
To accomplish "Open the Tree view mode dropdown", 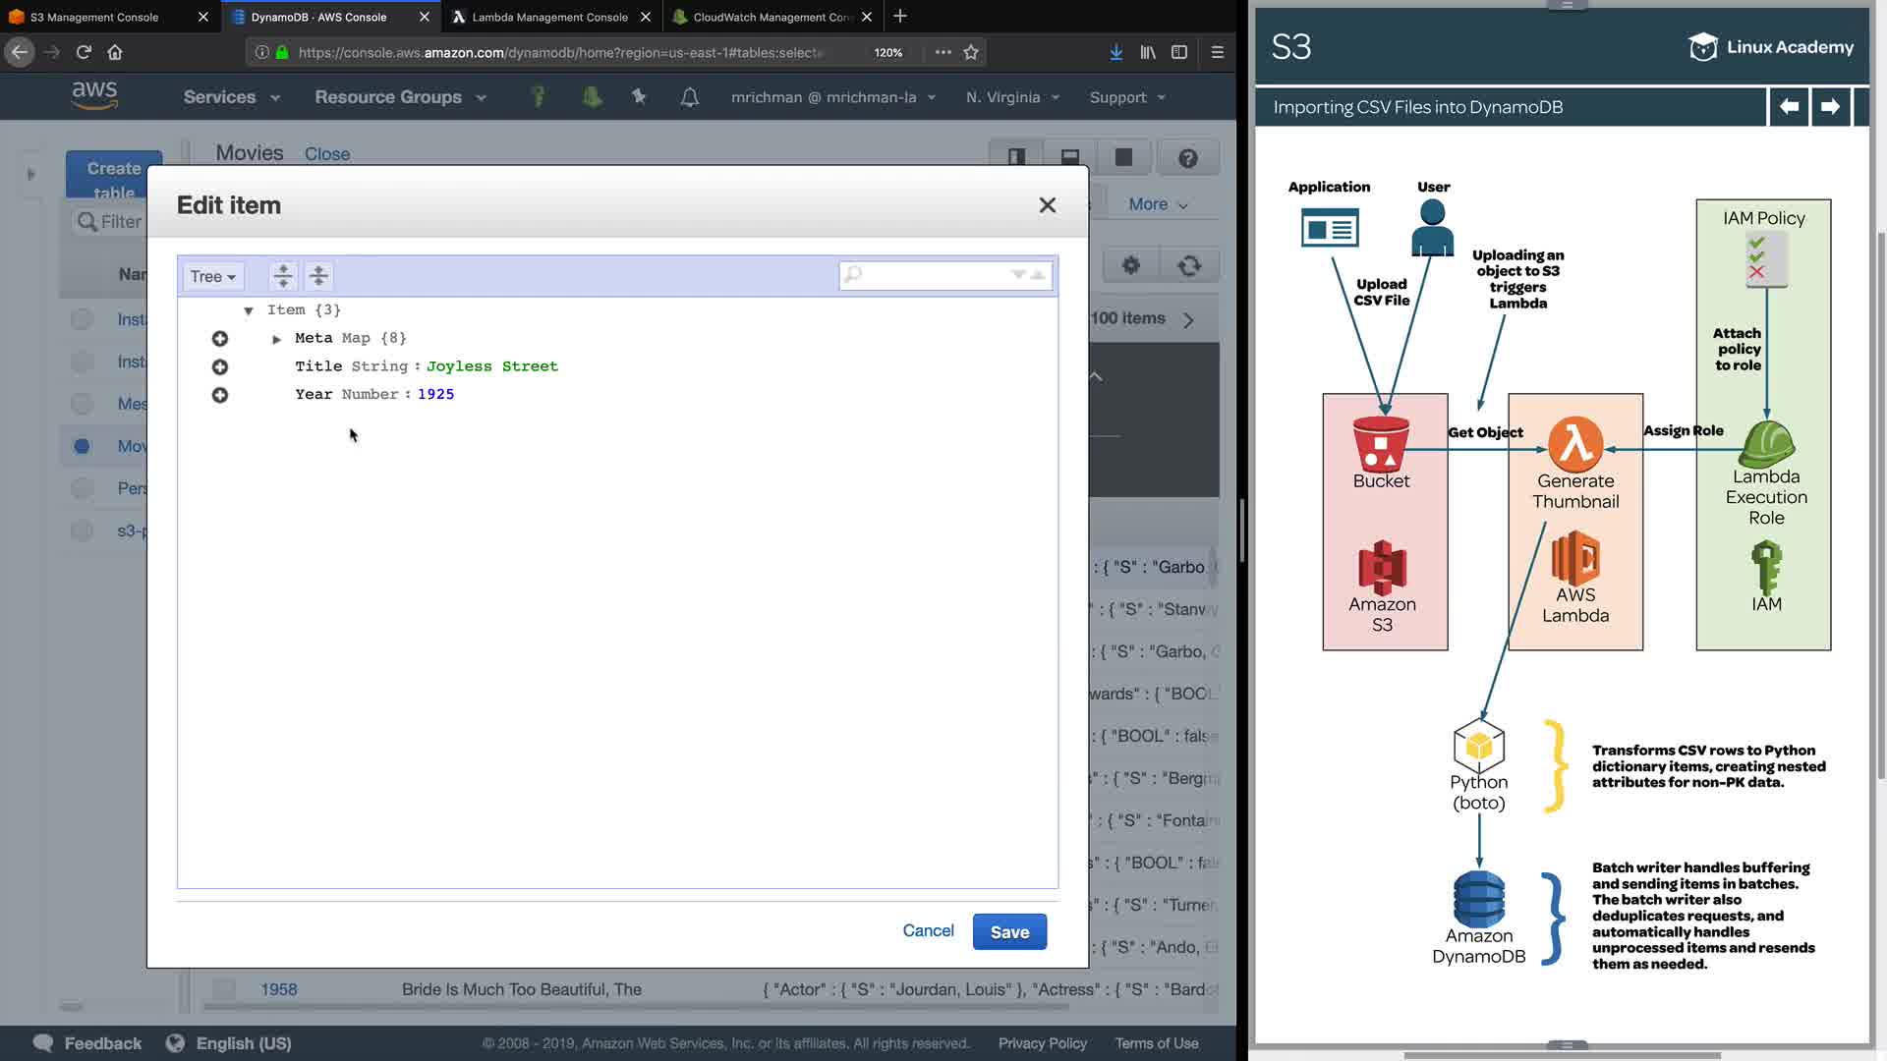I will [x=213, y=277].
